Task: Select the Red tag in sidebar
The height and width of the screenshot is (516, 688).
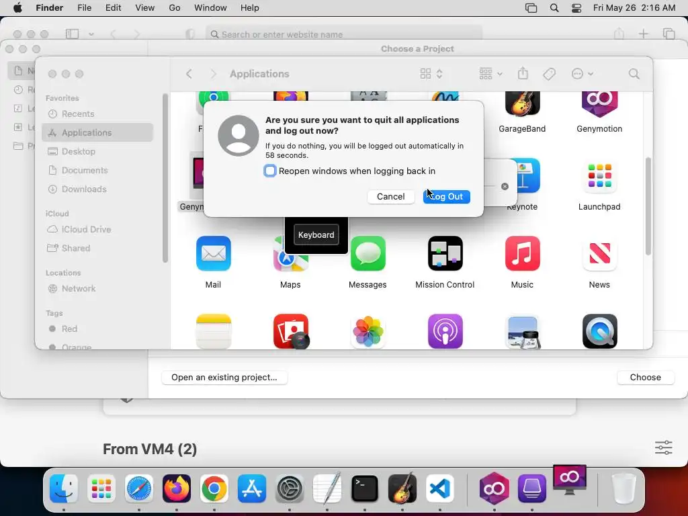Action: tap(97, 329)
